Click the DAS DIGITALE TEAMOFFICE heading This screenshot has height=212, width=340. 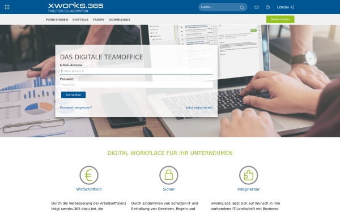pyautogui.click(x=101, y=57)
